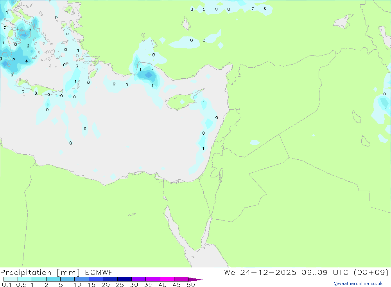This screenshot has width=391, height=287.
Task: Select the legend swatch between 0.5 and 1
Action: tap(25, 279)
